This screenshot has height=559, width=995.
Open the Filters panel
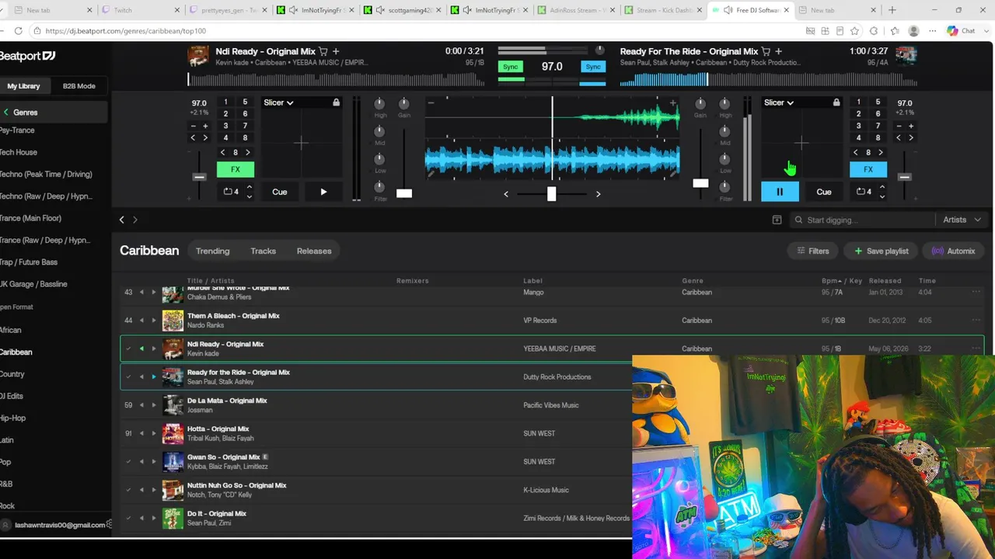click(x=812, y=251)
